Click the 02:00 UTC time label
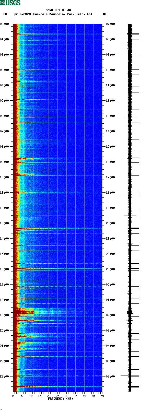Viewport: 141px width, 412px height. pos(110,315)
